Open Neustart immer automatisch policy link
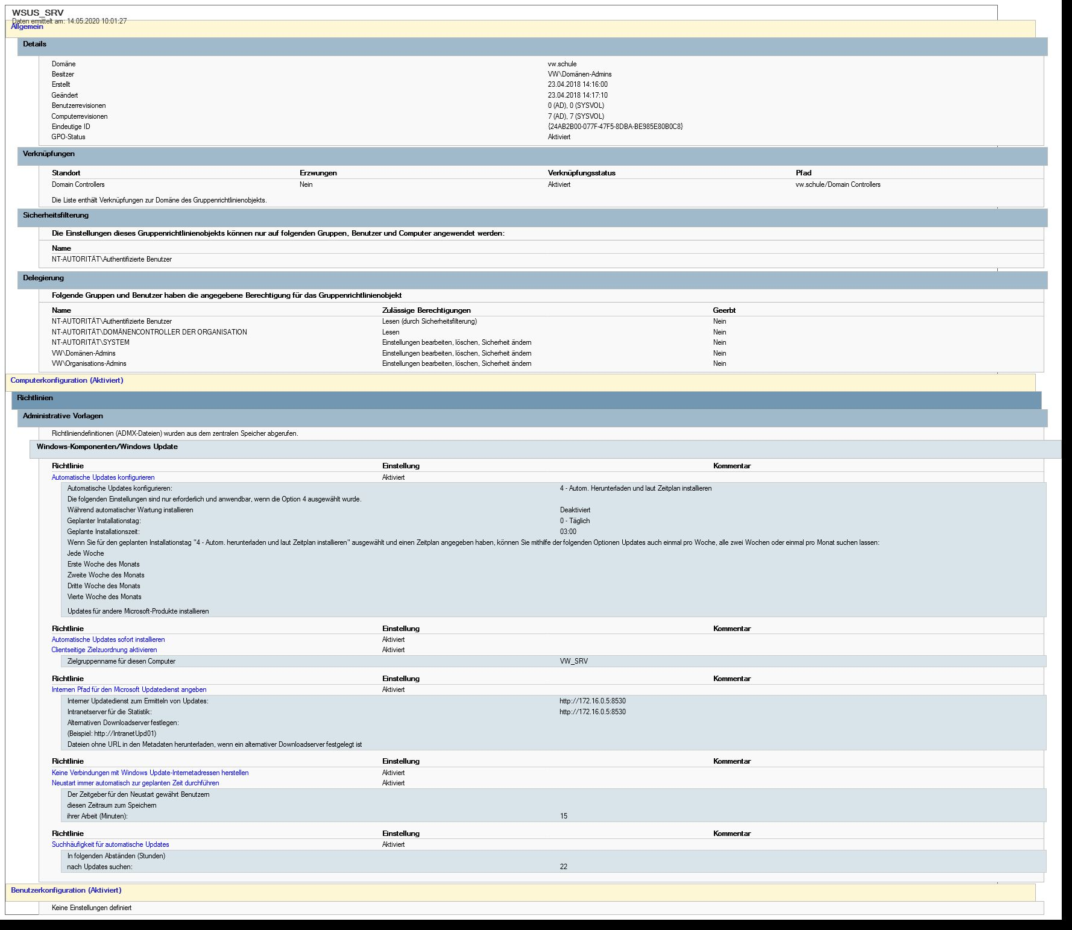The width and height of the screenshot is (1072, 930). click(x=135, y=783)
